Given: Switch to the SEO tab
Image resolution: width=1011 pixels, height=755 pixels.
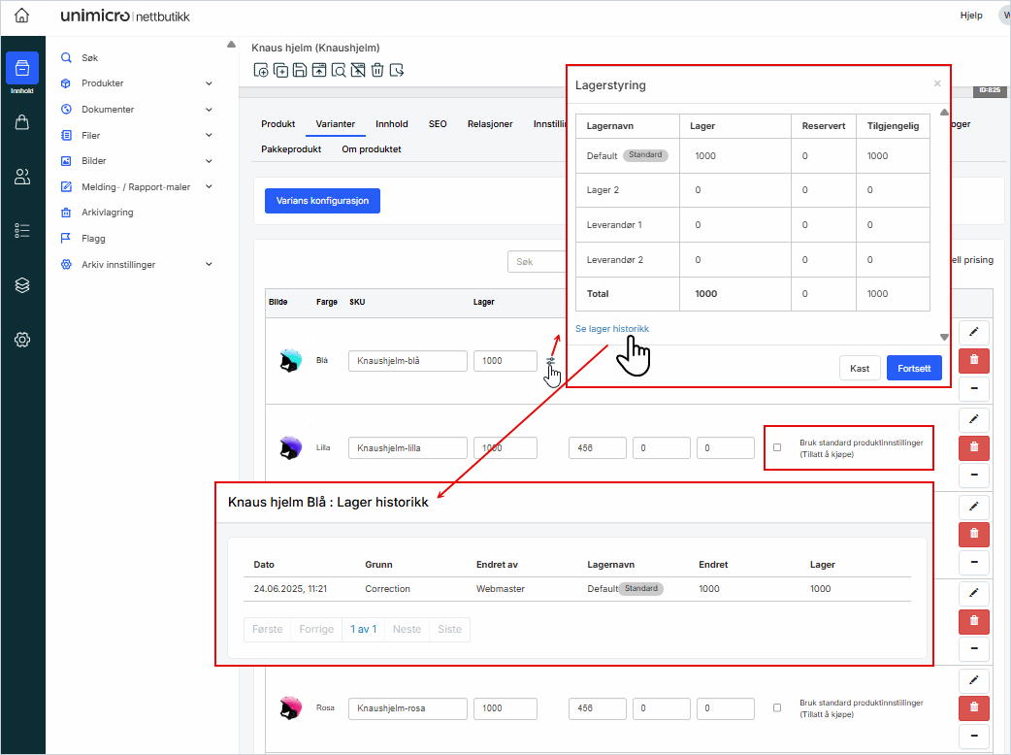Looking at the screenshot, I should point(438,124).
